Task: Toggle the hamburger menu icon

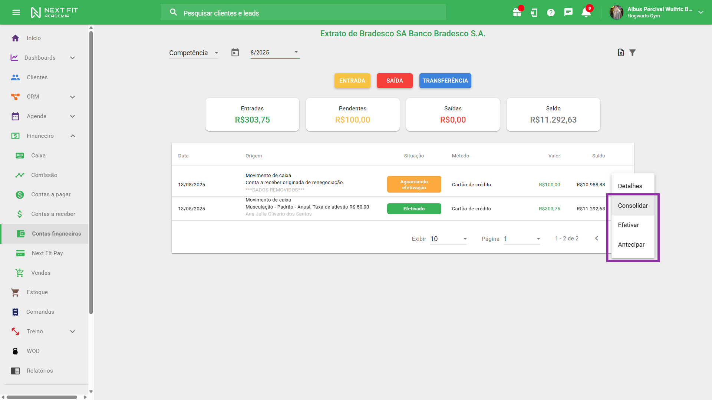Action: pos(16,12)
